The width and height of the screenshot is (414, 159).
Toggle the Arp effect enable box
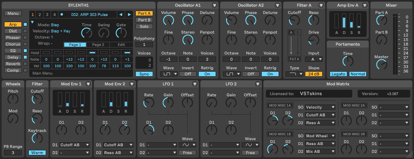(x=26, y=25)
